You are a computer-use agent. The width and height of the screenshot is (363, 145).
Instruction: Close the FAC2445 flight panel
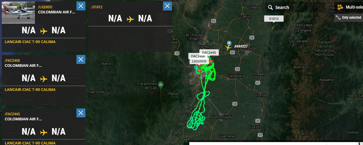point(81,113)
